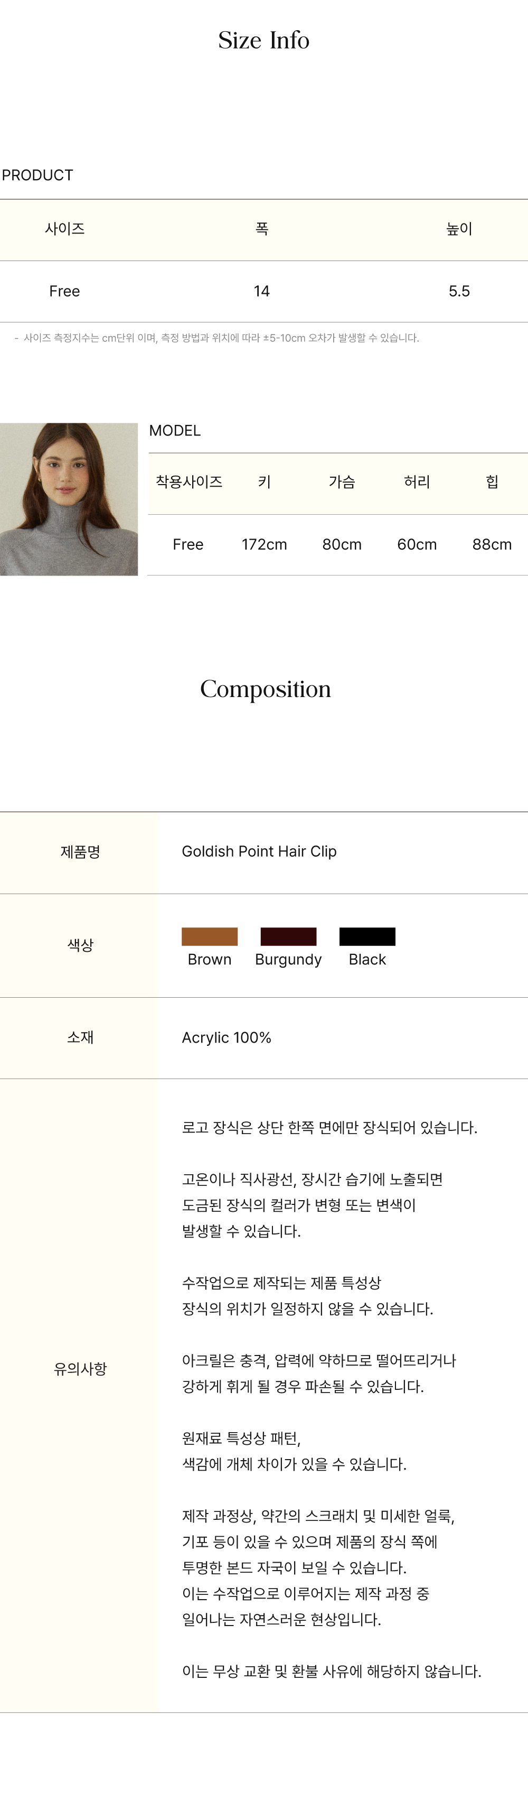Viewport: 528px width, 1801px height.
Task: Click the Size Info heading
Action: pos(263,41)
